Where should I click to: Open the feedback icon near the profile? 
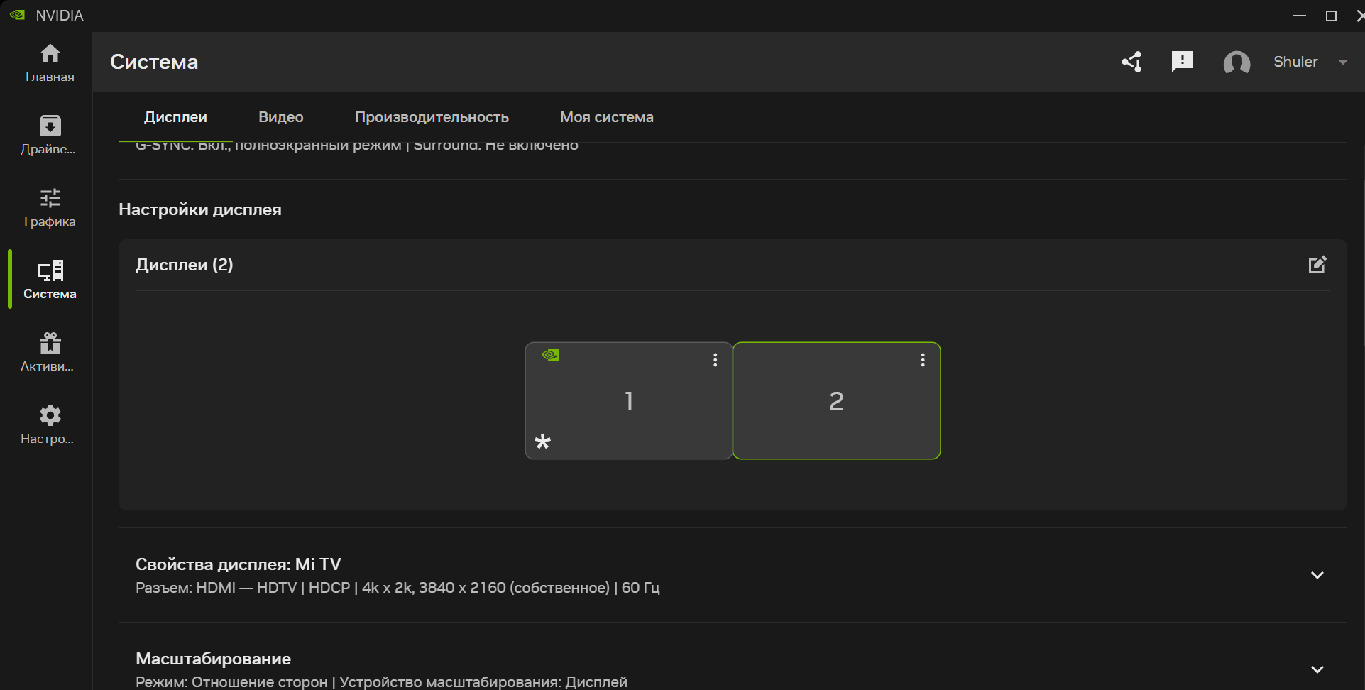1183,62
